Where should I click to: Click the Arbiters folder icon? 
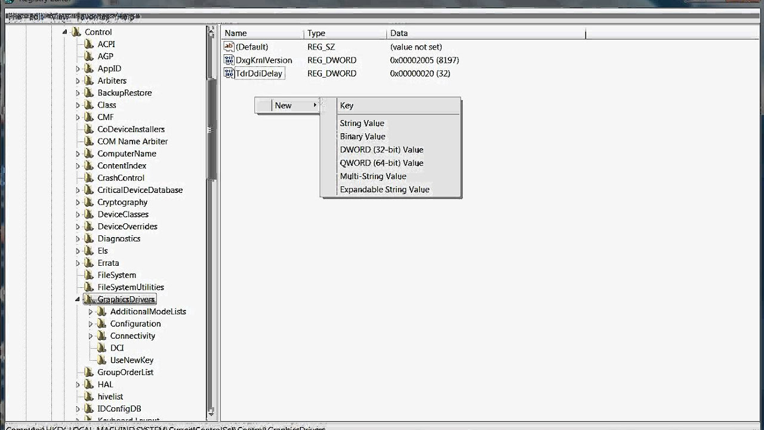89,81
